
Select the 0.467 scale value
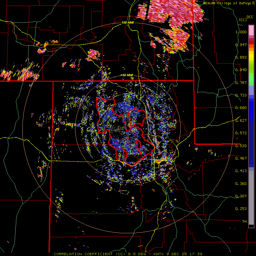241,158
